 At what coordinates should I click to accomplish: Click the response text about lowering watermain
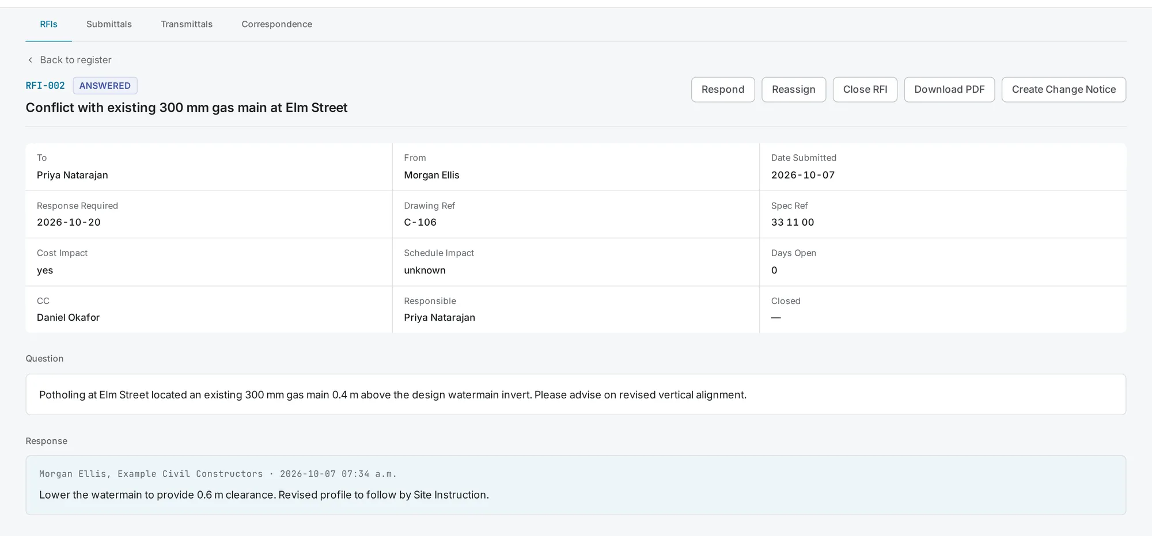(264, 495)
